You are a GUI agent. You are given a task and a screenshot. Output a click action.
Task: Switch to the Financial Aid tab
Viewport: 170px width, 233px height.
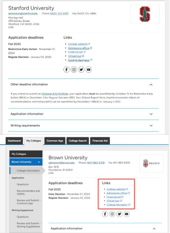coord(100,141)
